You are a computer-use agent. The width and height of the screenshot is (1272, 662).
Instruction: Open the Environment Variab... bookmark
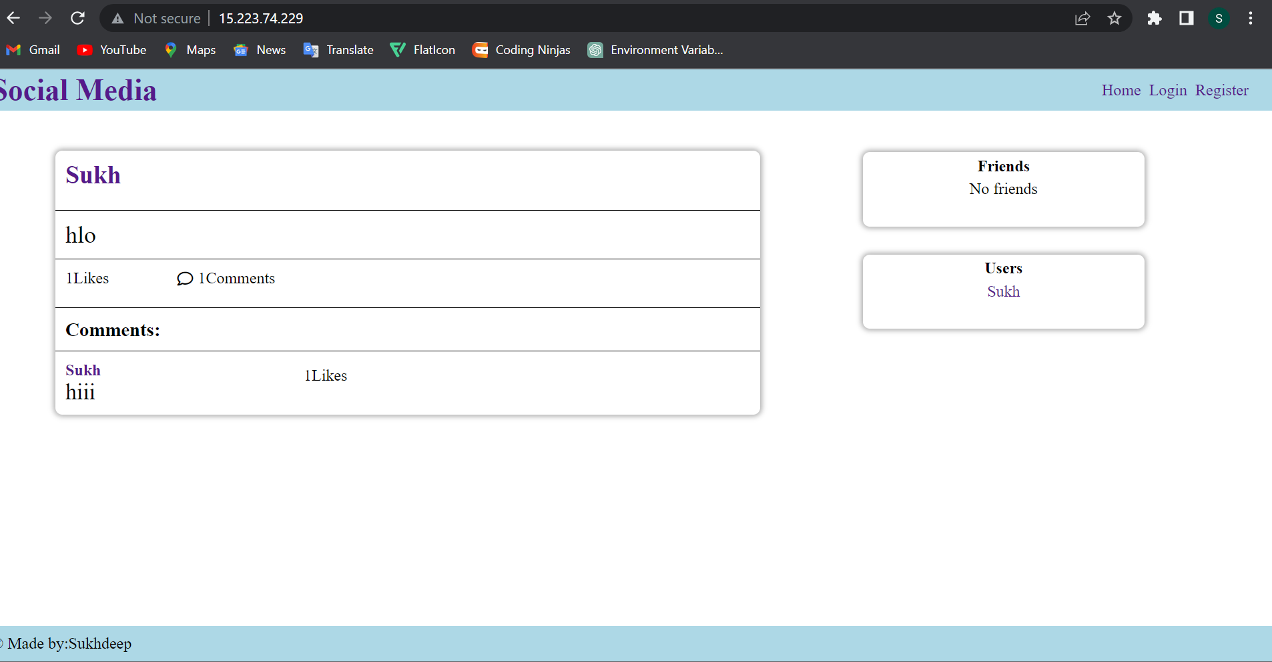[x=655, y=50]
